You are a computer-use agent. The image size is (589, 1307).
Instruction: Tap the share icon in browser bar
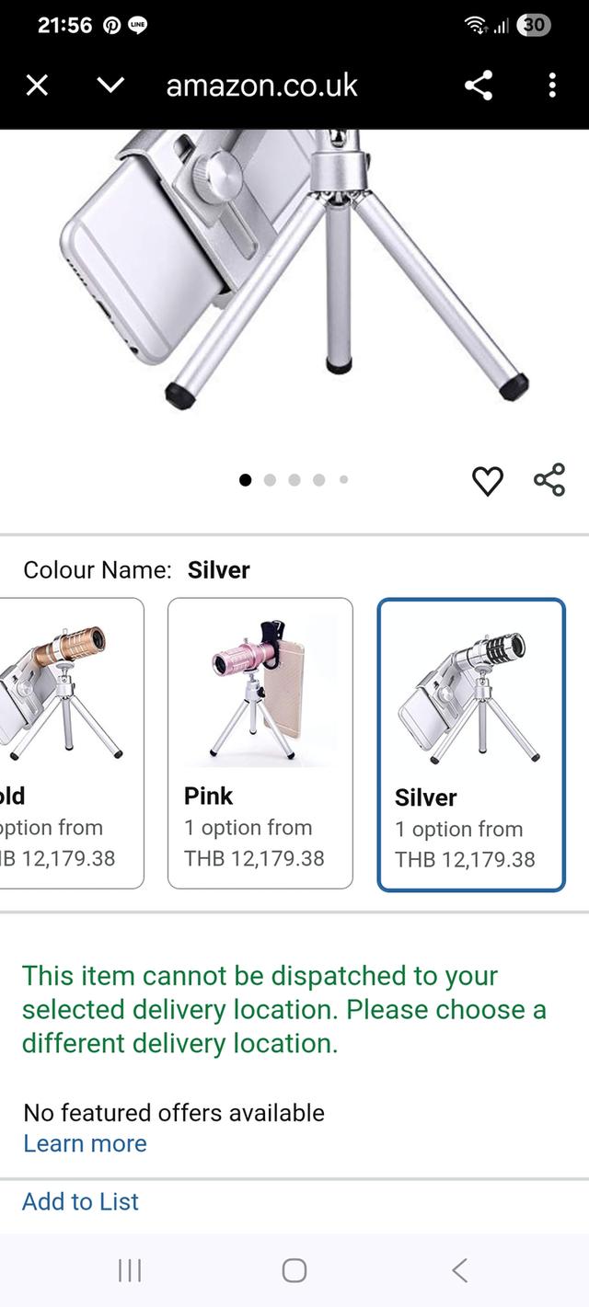479,86
